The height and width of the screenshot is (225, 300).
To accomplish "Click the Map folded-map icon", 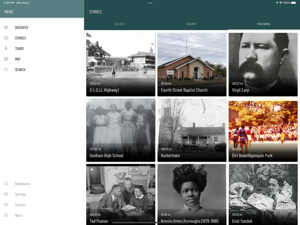I will [6, 59].
